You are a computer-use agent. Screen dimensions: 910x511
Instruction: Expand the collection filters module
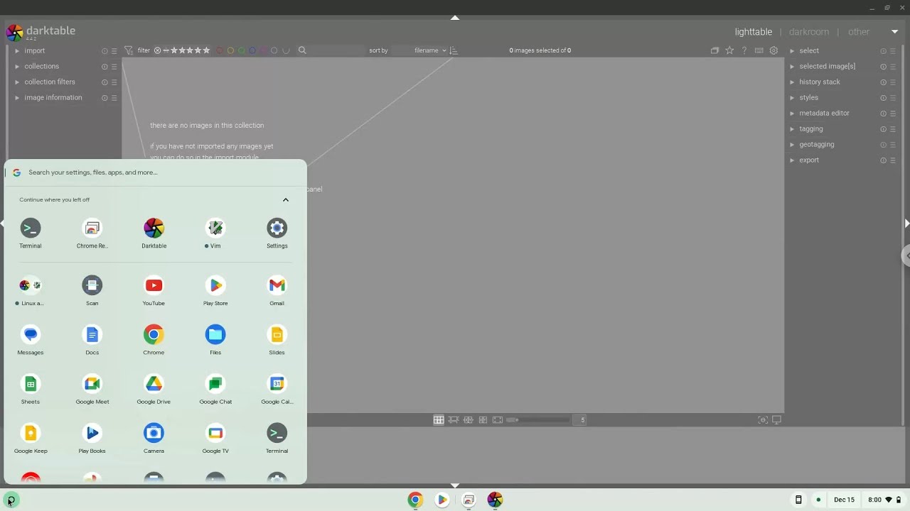(x=50, y=82)
